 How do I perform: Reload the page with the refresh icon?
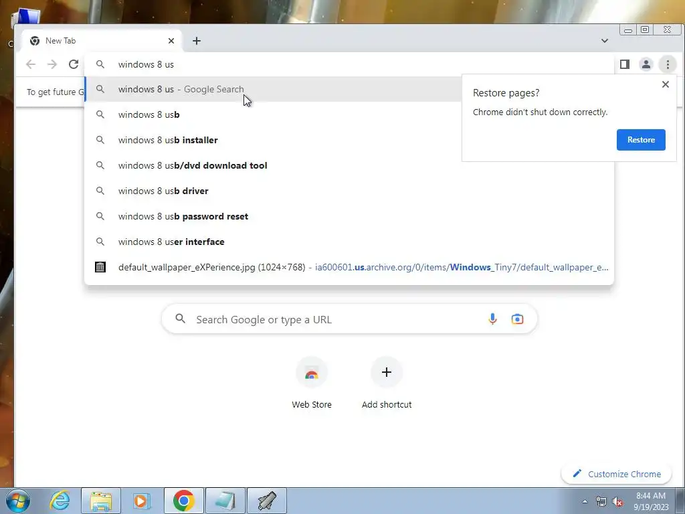[74, 65]
